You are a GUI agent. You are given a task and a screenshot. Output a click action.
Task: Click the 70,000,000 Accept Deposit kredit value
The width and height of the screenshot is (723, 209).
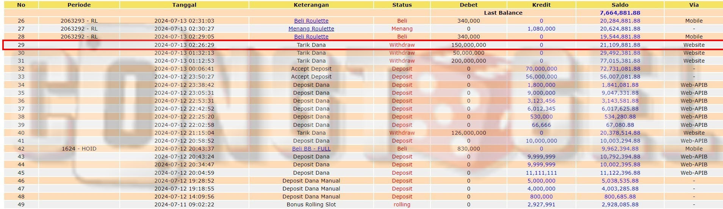click(541, 69)
